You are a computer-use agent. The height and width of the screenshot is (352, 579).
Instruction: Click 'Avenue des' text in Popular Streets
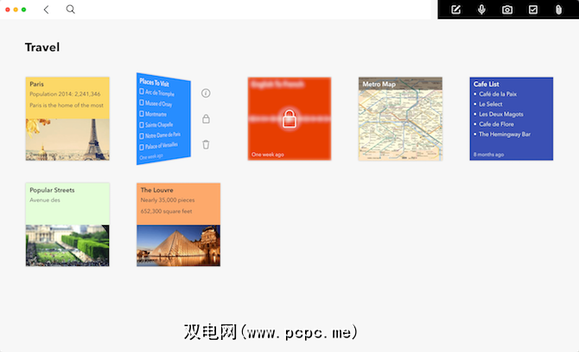pyautogui.click(x=45, y=200)
